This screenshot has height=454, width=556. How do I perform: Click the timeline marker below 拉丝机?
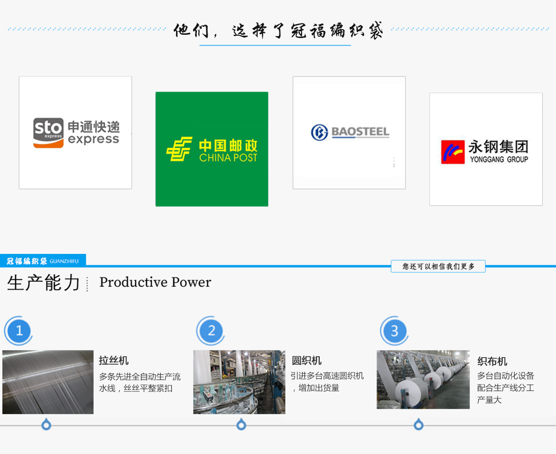[x=46, y=424]
